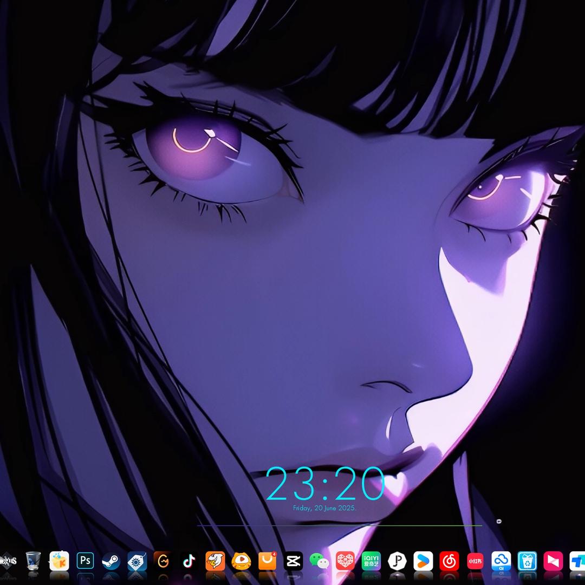Open the blue cloud AI app icon
Viewport: 585px width, 585px height.
coord(501,561)
